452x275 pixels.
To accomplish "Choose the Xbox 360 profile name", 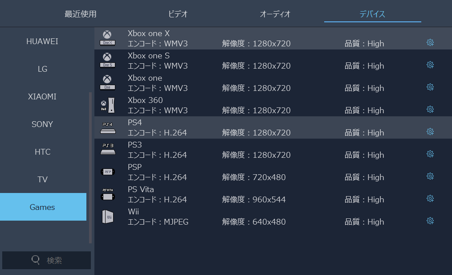I will (x=145, y=100).
